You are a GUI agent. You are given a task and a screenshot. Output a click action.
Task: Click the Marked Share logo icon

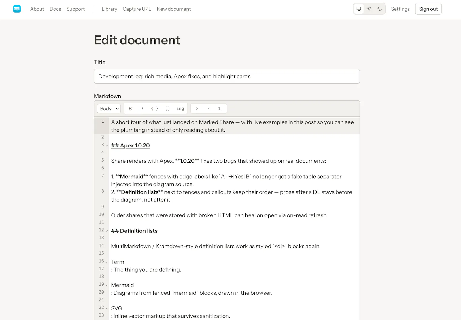click(x=17, y=9)
